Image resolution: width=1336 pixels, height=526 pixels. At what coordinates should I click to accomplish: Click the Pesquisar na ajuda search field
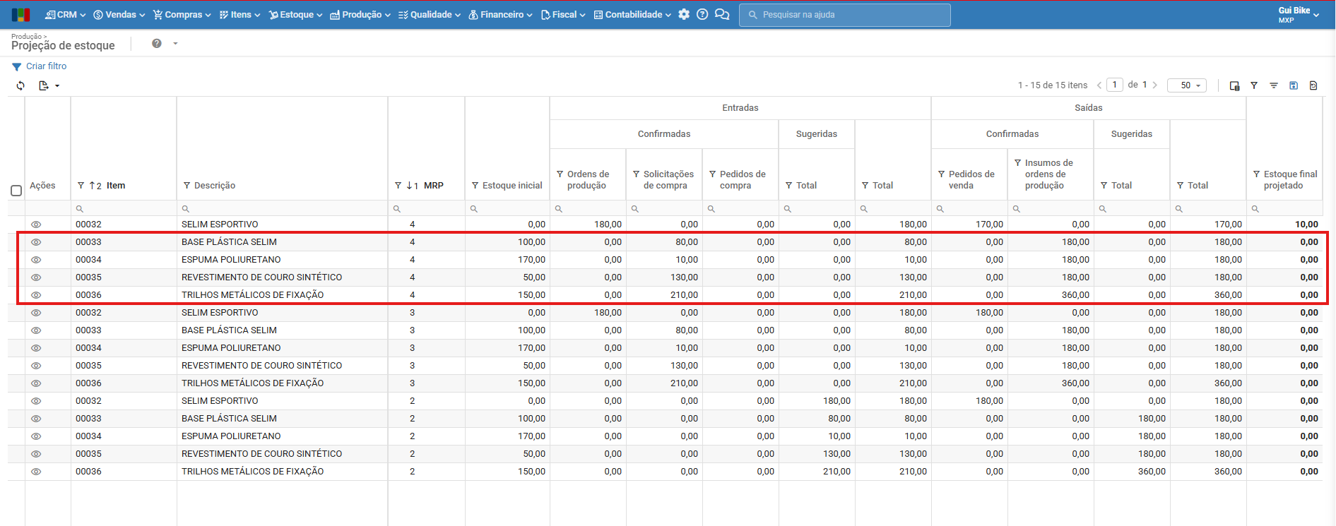point(844,15)
